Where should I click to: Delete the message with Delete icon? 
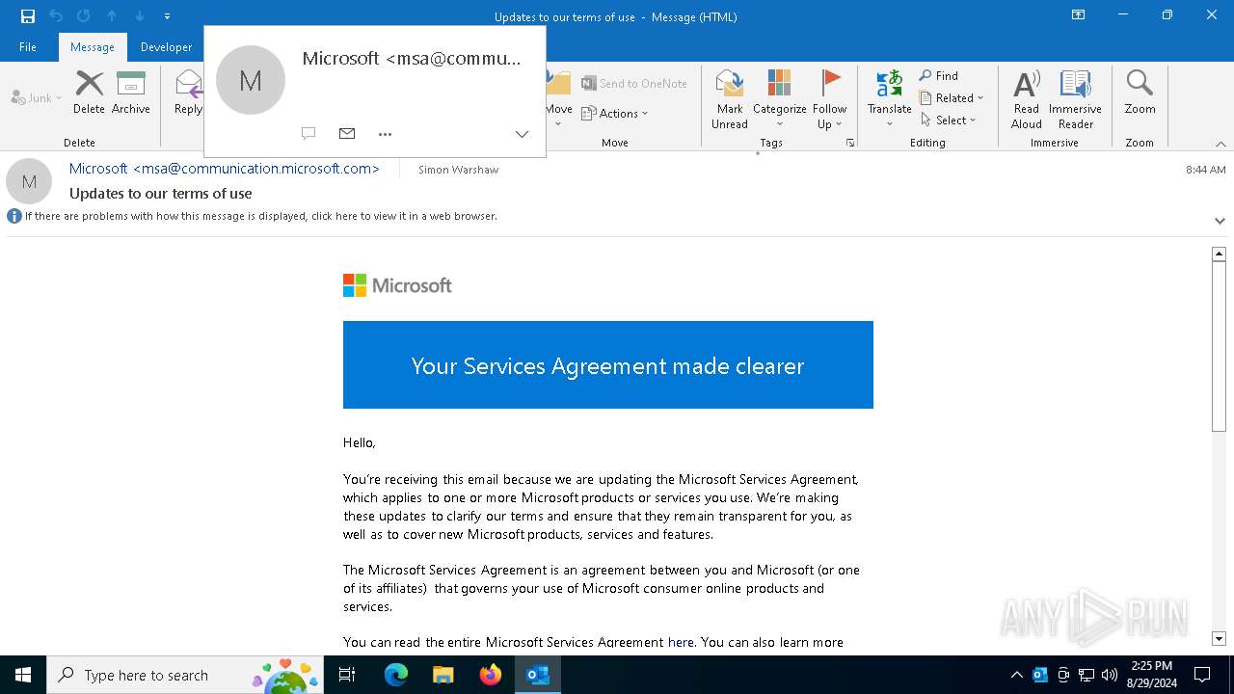coord(89,93)
